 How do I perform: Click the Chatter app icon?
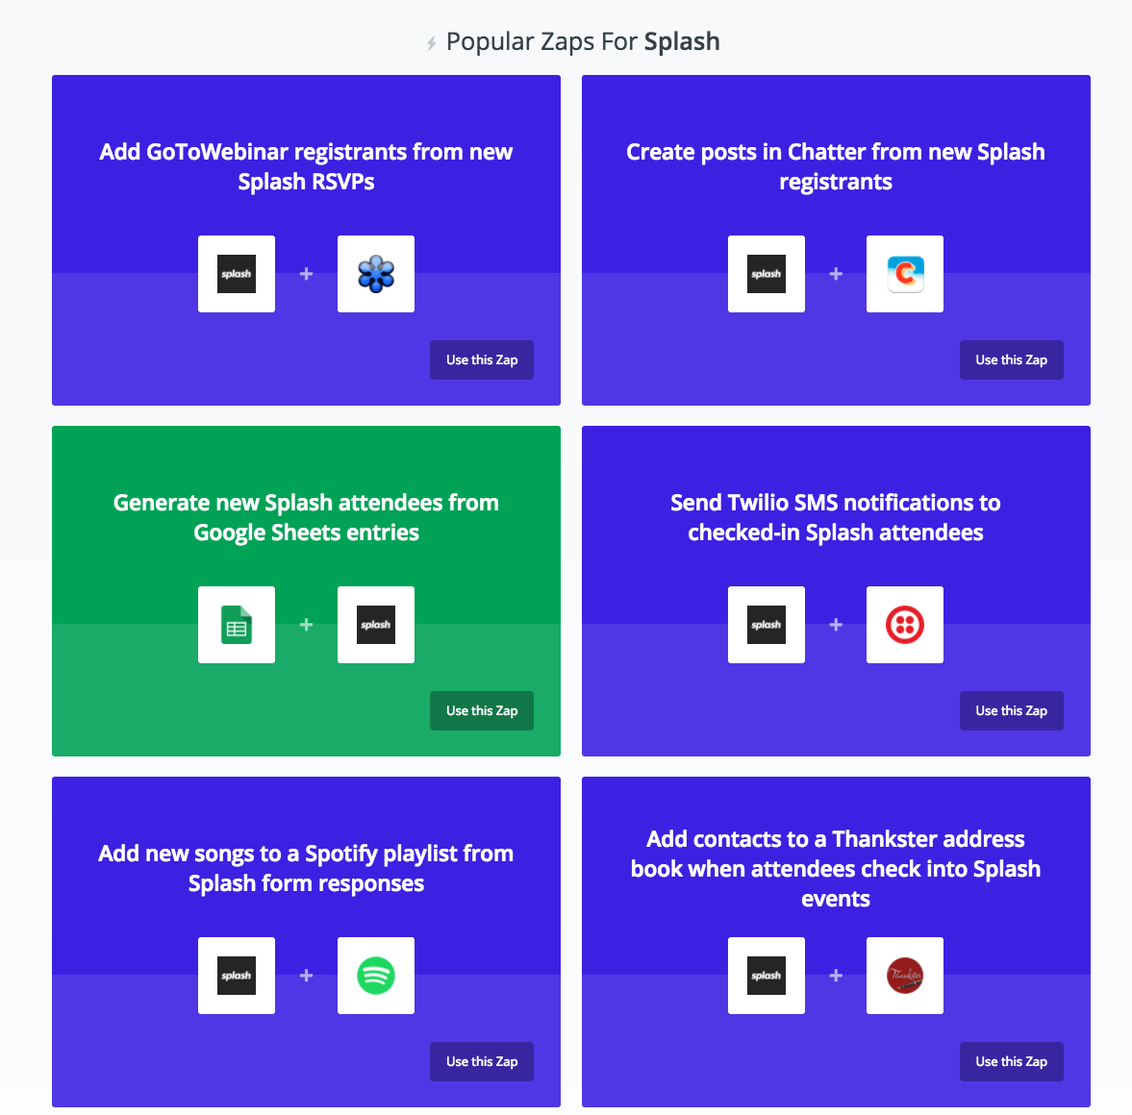click(905, 274)
